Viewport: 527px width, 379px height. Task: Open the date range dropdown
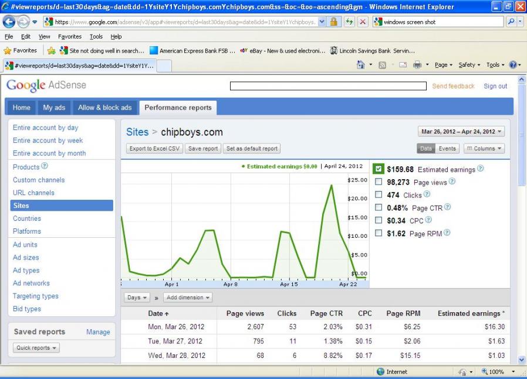[461, 131]
